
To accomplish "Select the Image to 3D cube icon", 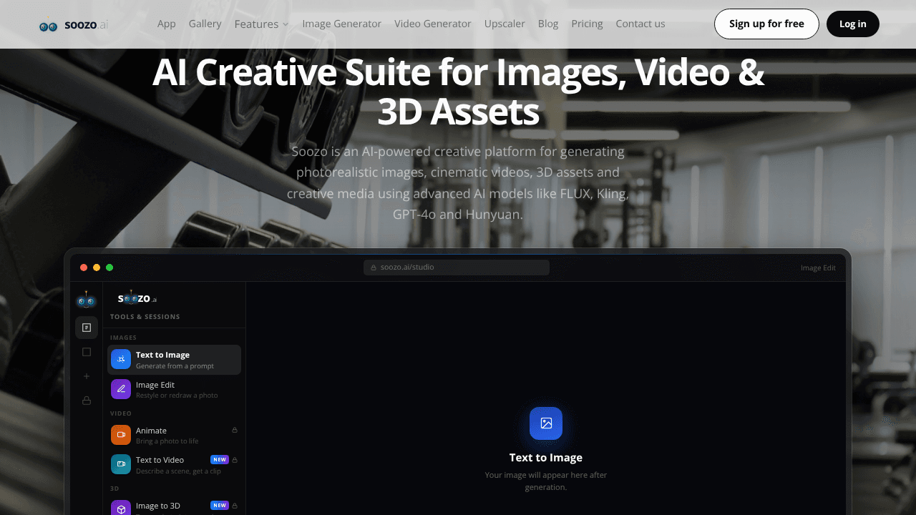I will coord(121,508).
